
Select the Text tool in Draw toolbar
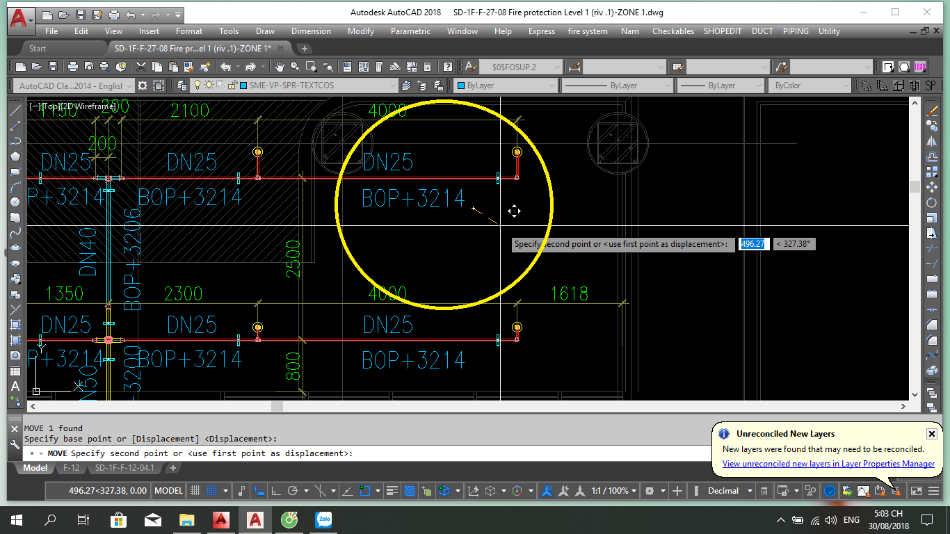(15, 387)
